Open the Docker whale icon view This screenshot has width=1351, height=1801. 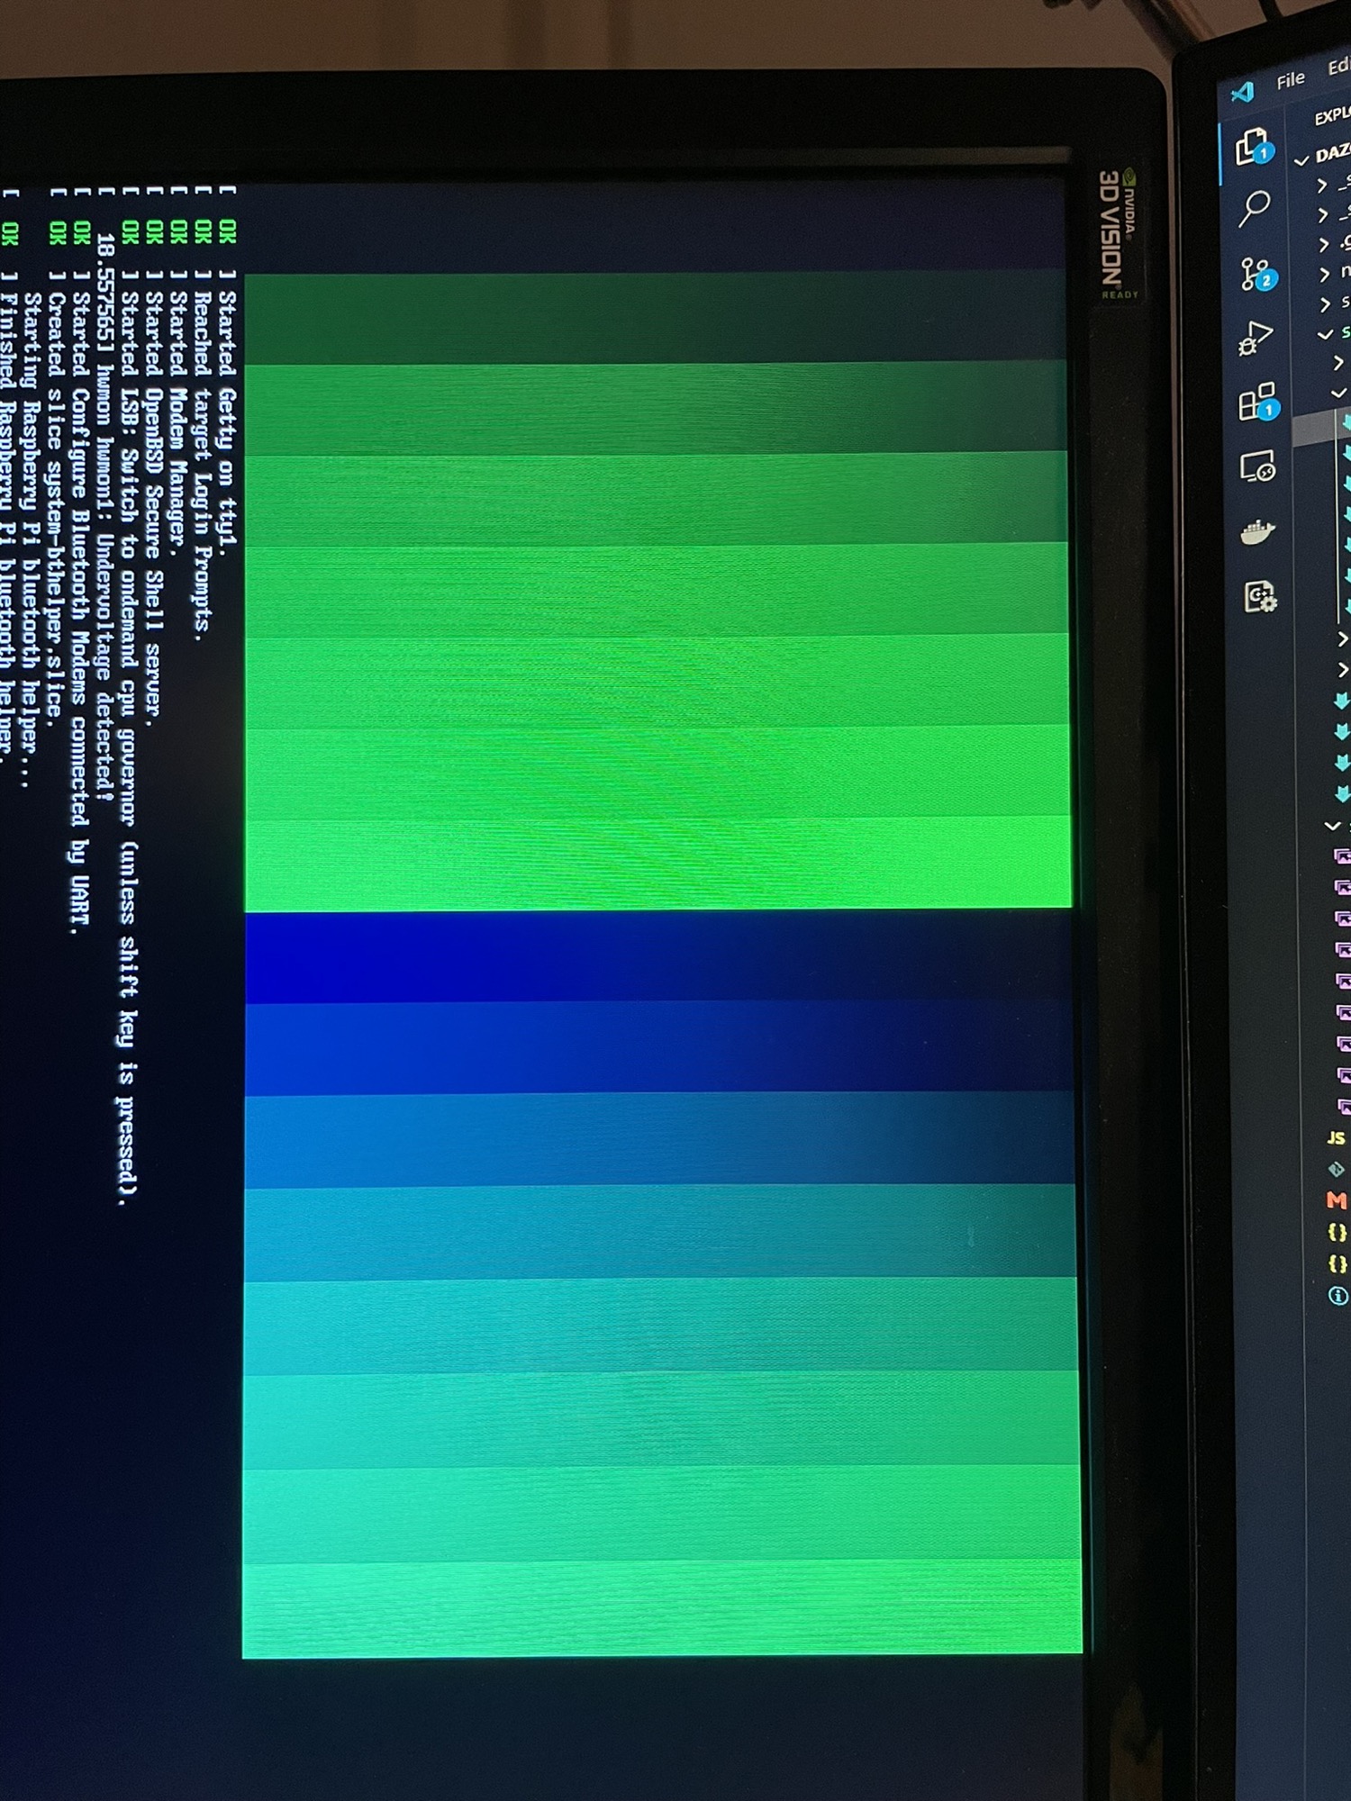1257,532
